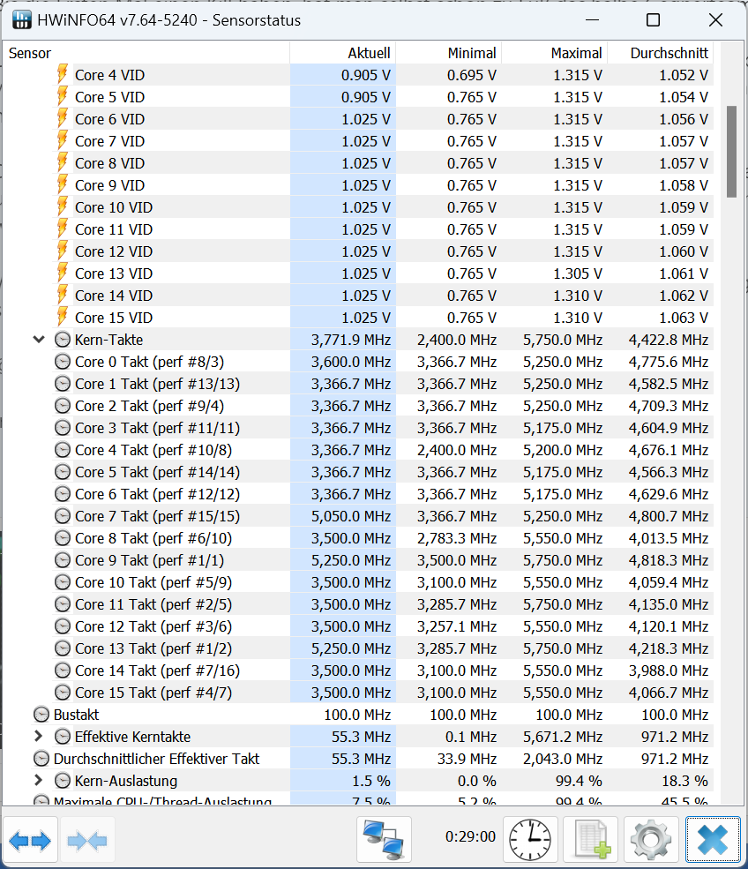Click the Minimal column header
Viewport: 748px width, 869px height.
coord(448,53)
